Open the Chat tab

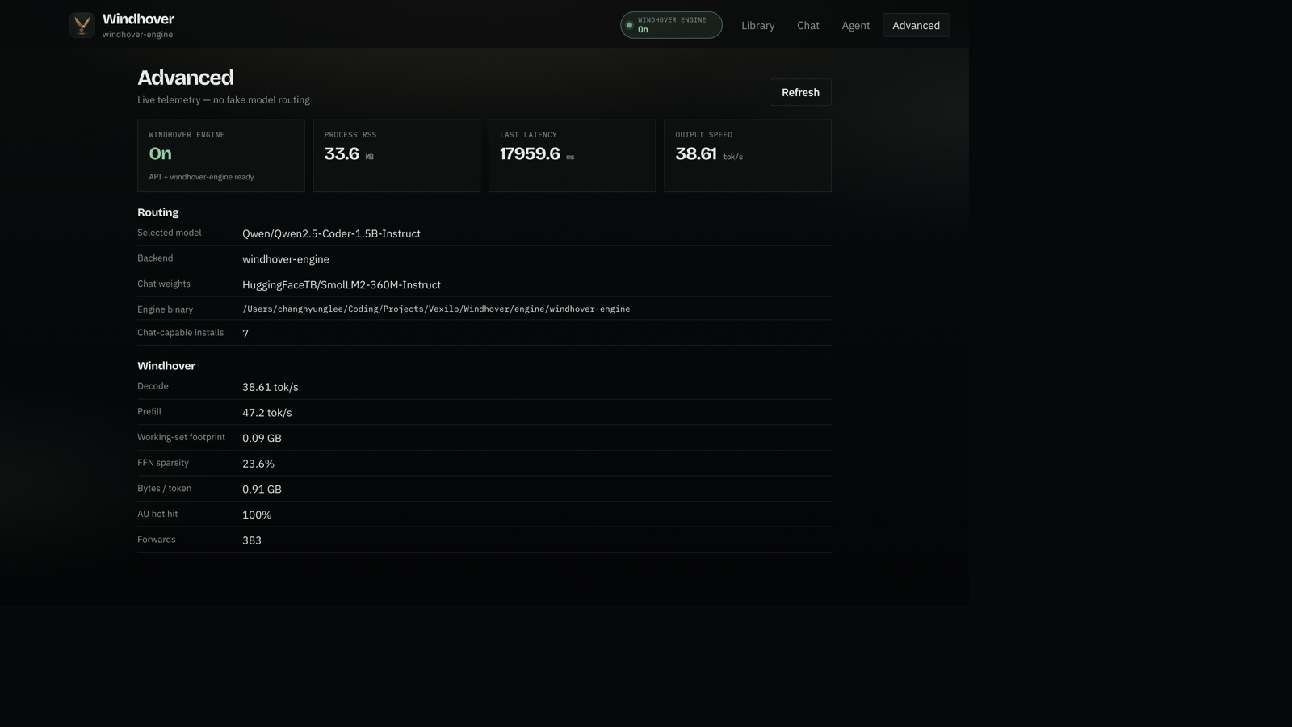[807, 25]
